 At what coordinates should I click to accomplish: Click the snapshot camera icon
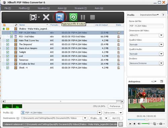click(x=161, y=124)
